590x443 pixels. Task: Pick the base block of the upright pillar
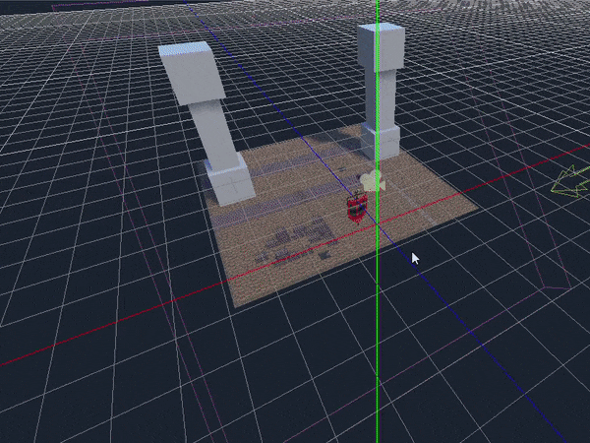pos(381,141)
